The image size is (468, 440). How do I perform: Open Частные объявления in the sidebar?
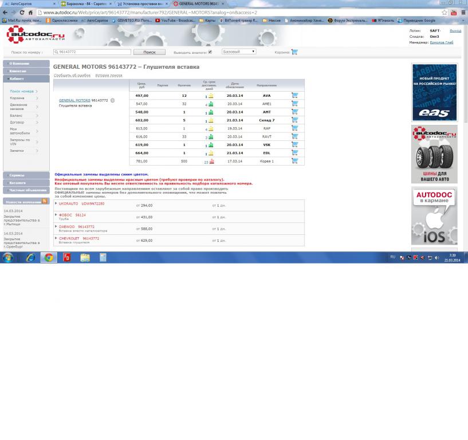(26, 190)
